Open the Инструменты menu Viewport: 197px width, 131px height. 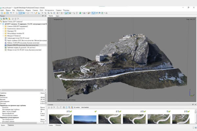pyautogui.click(x=49, y=10)
